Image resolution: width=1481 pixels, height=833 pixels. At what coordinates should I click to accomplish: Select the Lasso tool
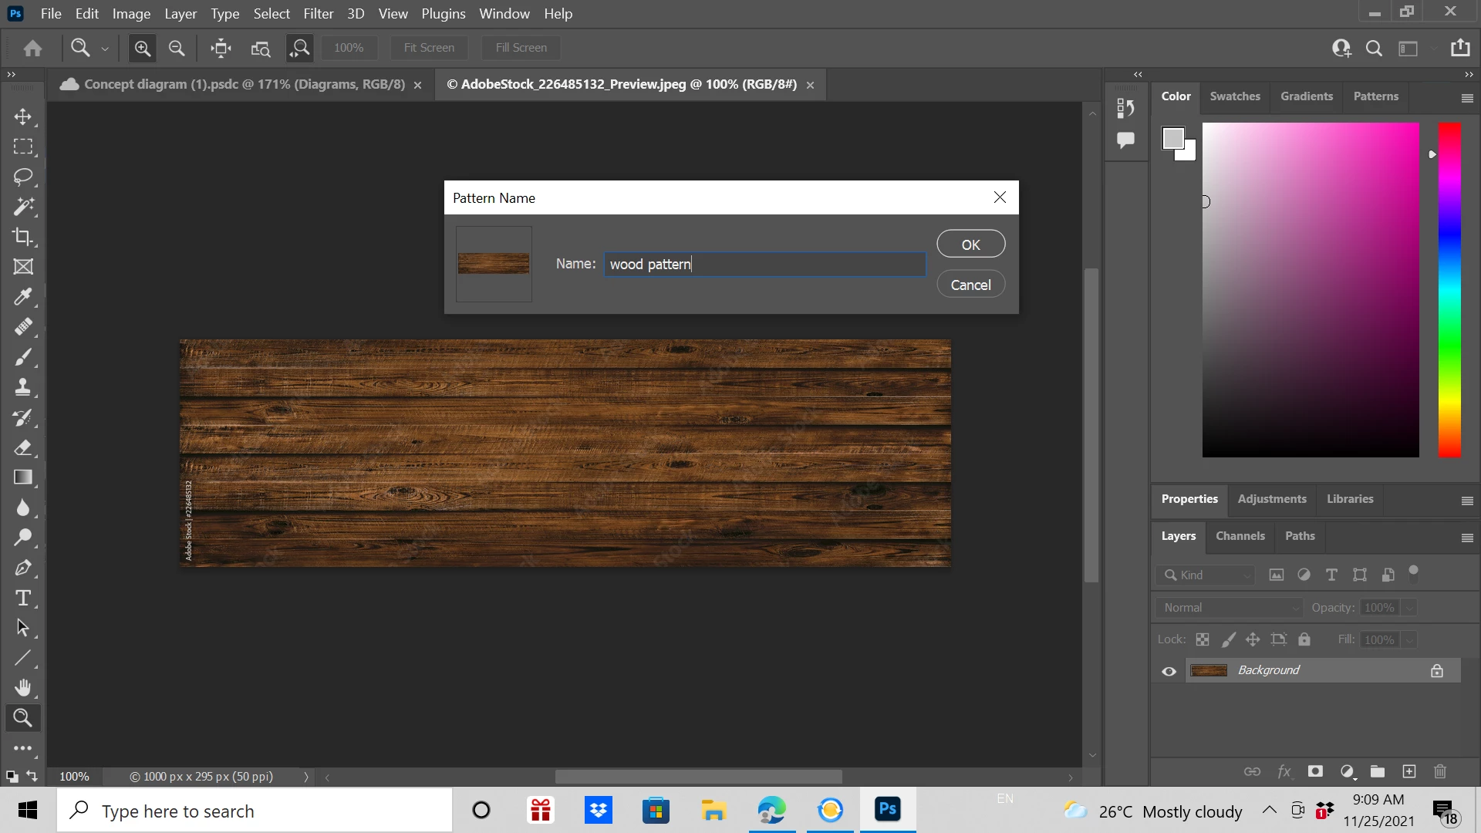pyautogui.click(x=23, y=177)
